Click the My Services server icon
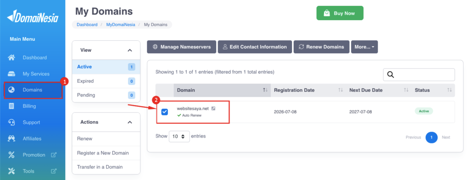This screenshot has width=470, height=180. pos(11,74)
